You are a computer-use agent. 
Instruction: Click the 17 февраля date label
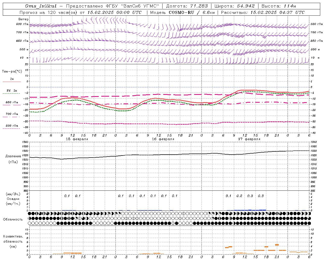click(x=249, y=139)
